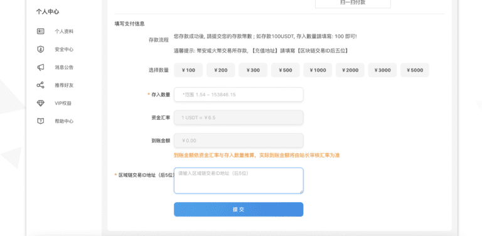Click the 推荐好友 share icon
This screenshot has height=236, width=482.
41,85
